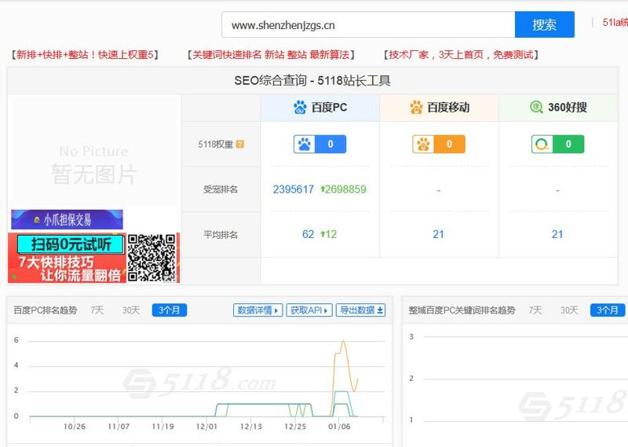Click the green 360 weight badge 0
The height and width of the screenshot is (447, 628).
click(557, 145)
